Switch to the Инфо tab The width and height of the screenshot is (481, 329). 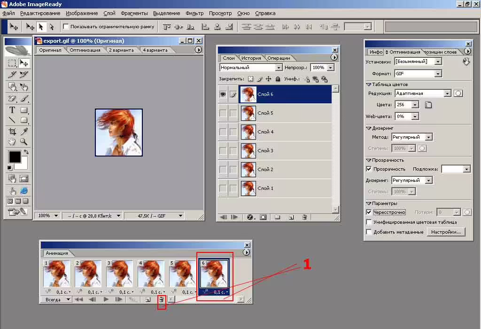pos(376,52)
